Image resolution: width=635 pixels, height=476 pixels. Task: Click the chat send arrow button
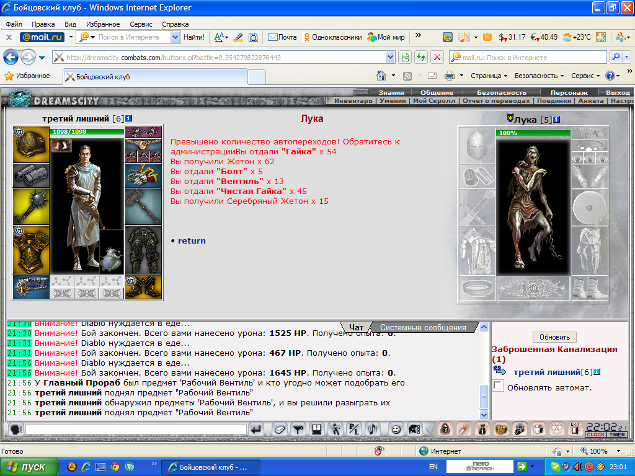pos(255,429)
